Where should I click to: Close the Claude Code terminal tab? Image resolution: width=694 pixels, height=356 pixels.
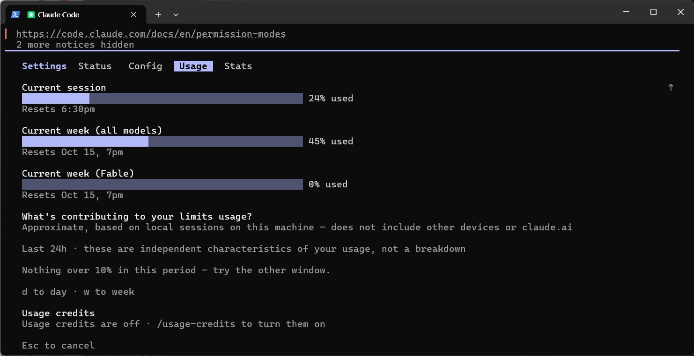coord(133,14)
